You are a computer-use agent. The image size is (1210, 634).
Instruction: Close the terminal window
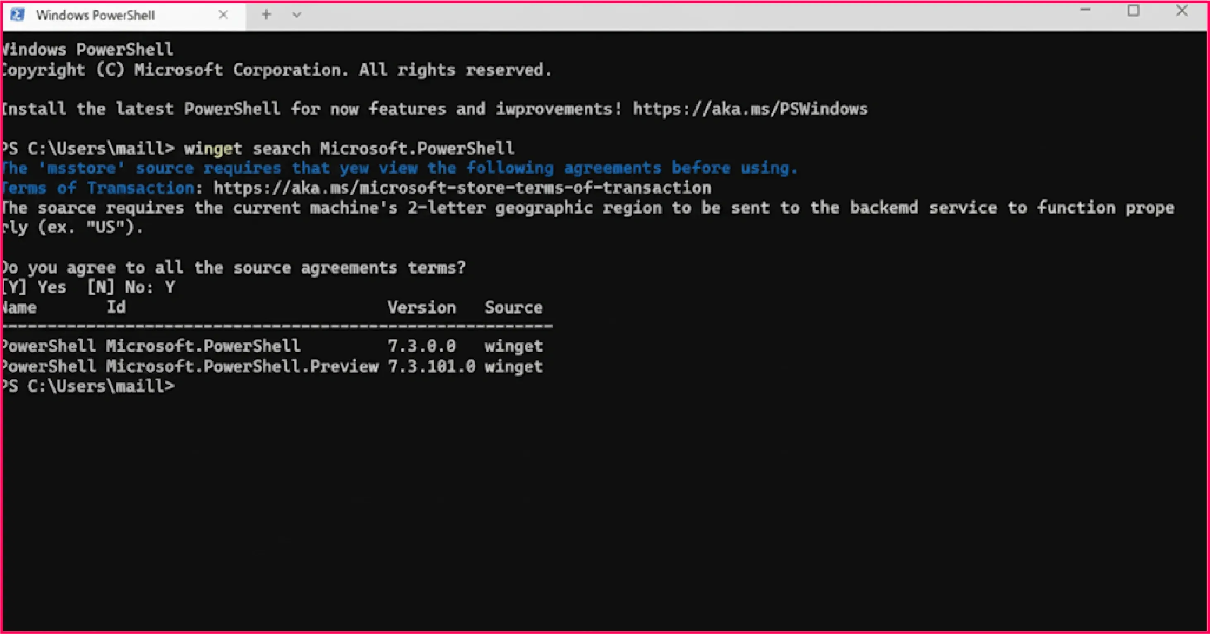coord(1182,10)
